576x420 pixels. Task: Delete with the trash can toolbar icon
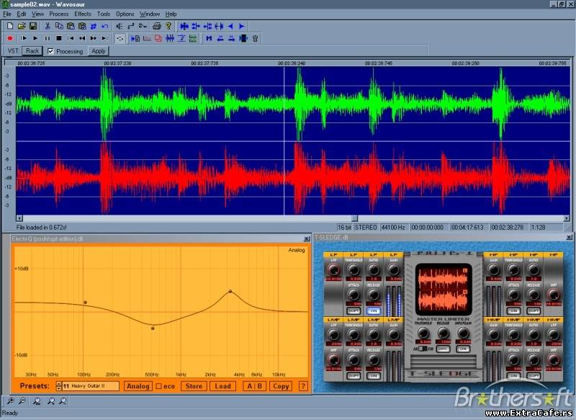pos(256,38)
